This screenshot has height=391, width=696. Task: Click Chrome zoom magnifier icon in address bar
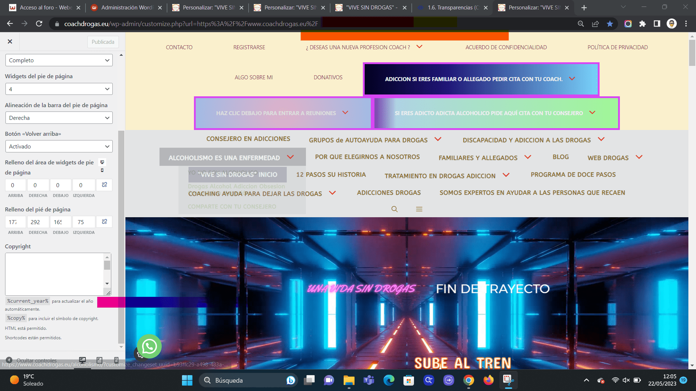coord(581,24)
